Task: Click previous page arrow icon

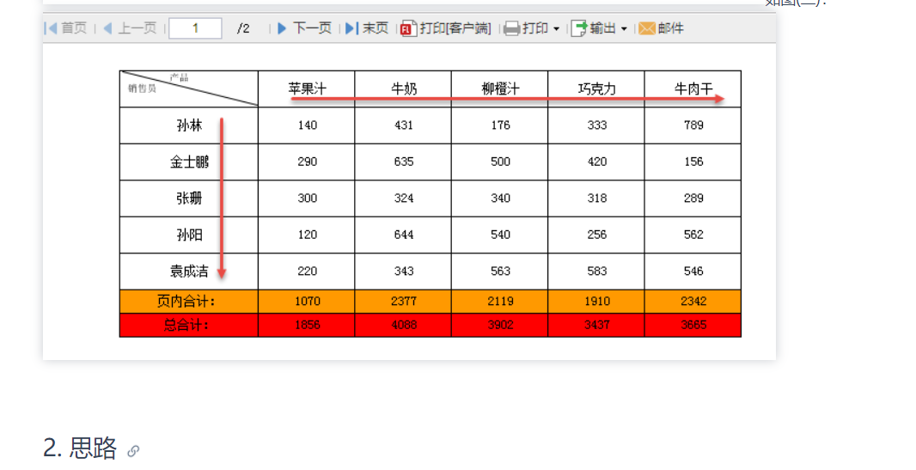Action: click(107, 28)
